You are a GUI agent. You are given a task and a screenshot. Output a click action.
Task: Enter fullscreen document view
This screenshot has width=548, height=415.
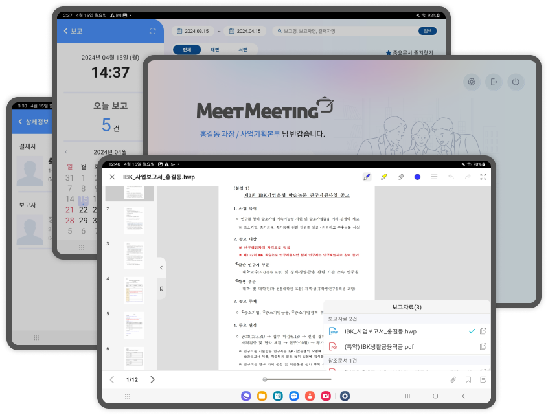coord(483,177)
